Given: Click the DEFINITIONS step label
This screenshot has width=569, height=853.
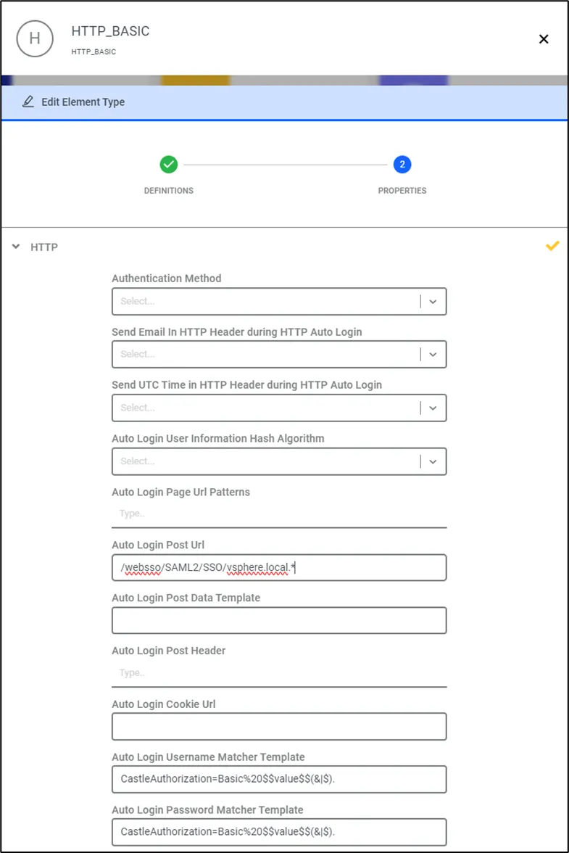Looking at the screenshot, I should (168, 190).
